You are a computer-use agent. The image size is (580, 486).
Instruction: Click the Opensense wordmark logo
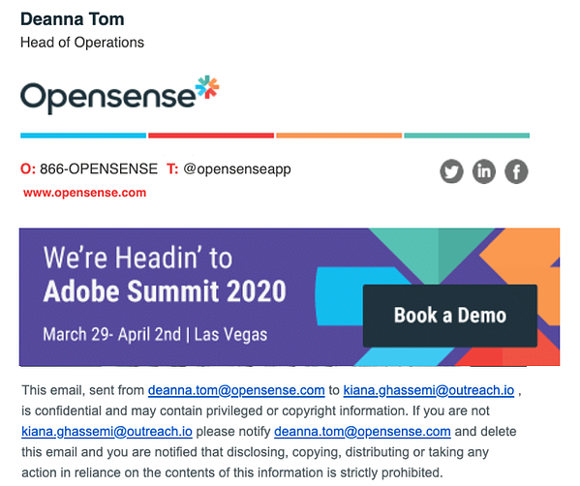point(107,98)
